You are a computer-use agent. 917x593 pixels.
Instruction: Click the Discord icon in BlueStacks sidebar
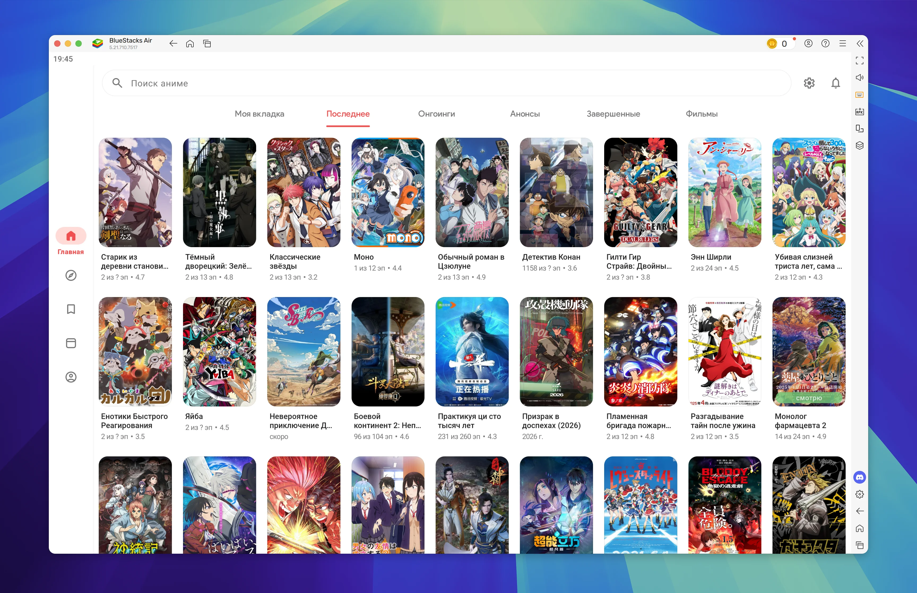[x=859, y=478]
